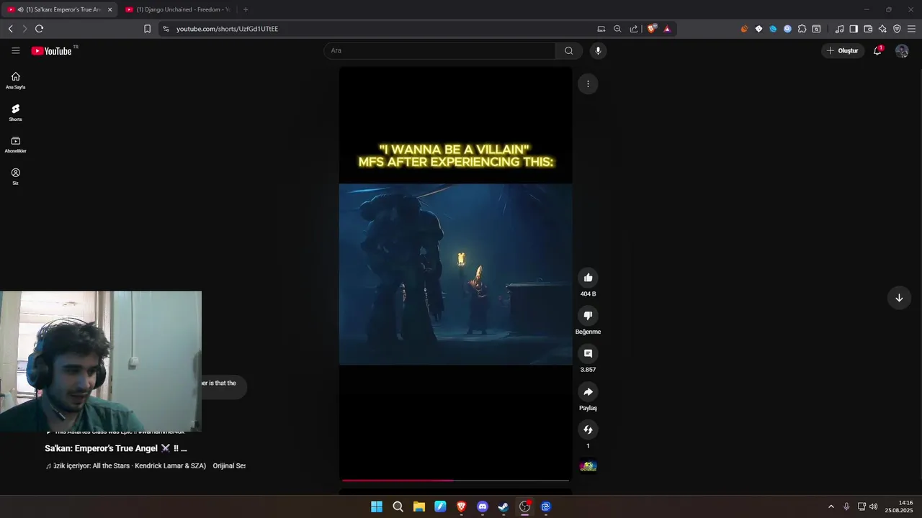This screenshot has height=518, width=922.
Task: Open the short's title Sa'kan: Emperor's True Angel
Action: [x=116, y=448]
